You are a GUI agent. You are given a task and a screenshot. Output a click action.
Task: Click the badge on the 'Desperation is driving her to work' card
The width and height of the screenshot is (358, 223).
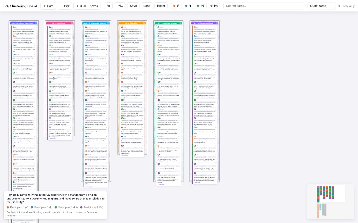[x=14, y=36]
